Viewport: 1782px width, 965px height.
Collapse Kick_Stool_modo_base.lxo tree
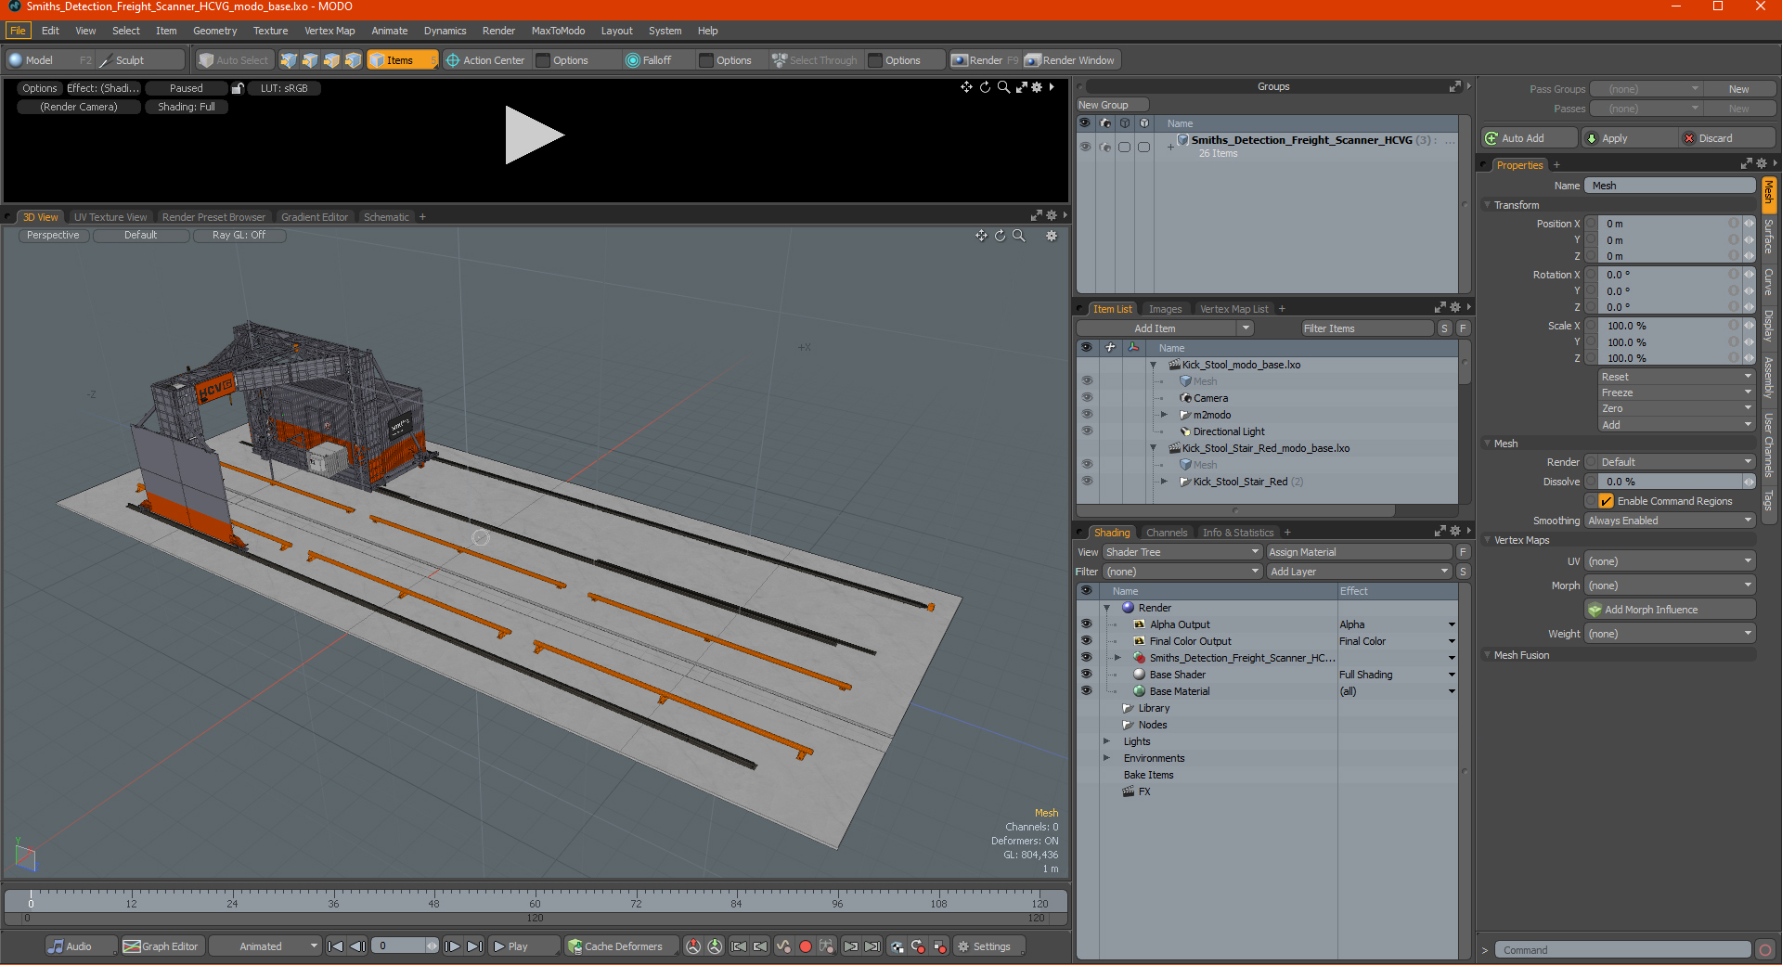coord(1154,365)
